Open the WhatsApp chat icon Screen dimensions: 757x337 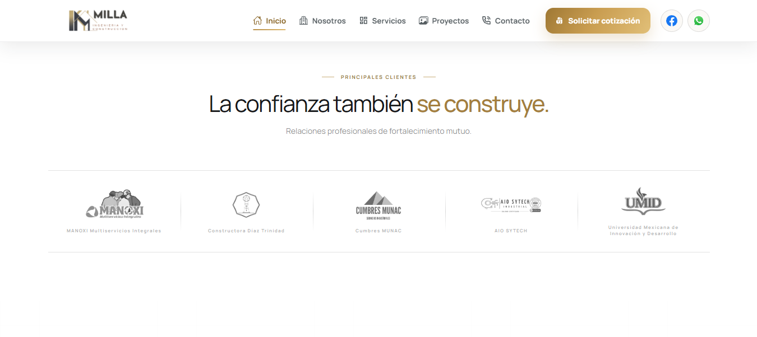[699, 21]
